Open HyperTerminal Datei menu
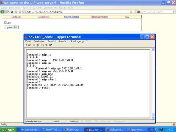The height and width of the screenshot is (132, 176). coord(28,41)
